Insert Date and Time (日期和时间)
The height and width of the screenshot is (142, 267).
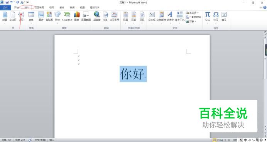[x=193, y=17]
